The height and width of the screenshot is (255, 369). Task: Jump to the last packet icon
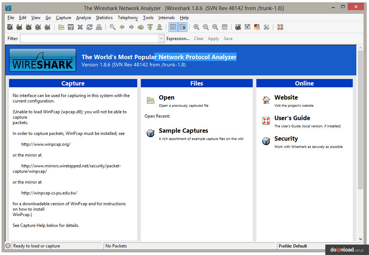(160, 27)
